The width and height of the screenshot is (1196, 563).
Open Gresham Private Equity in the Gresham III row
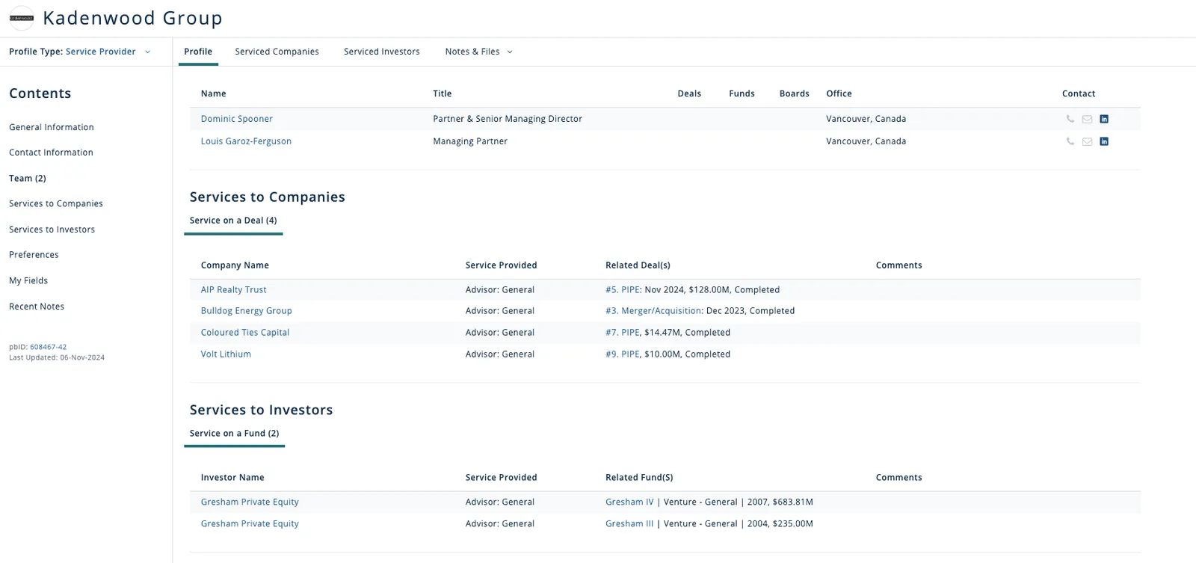(x=250, y=524)
